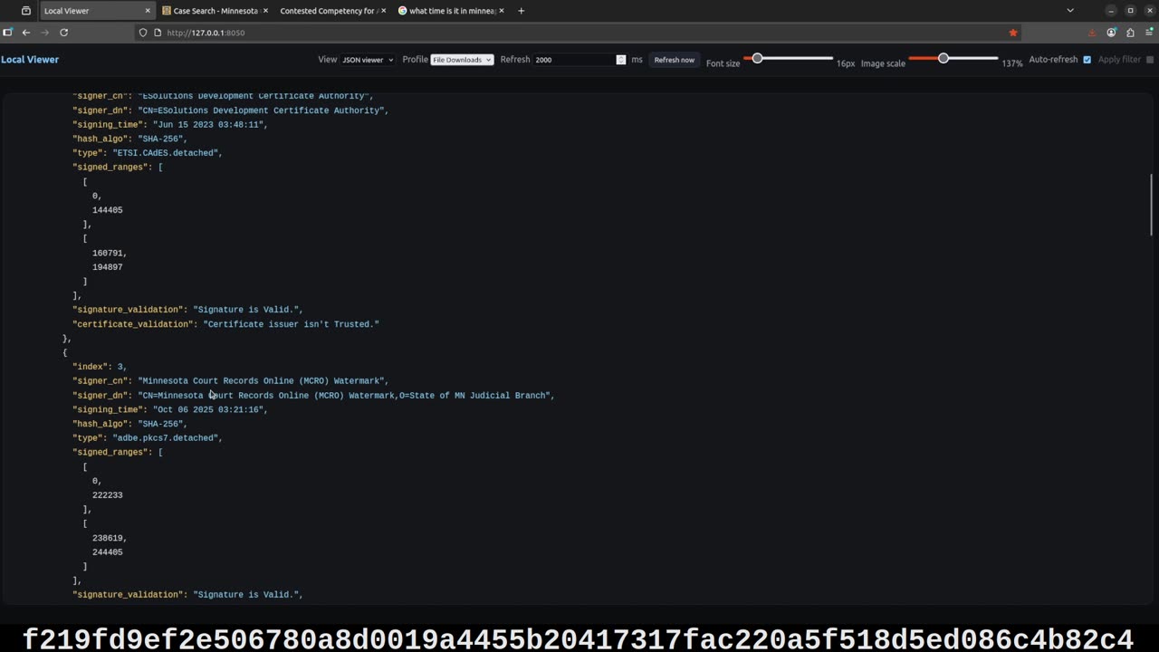This screenshot has height=652, width=1159.
Task: Open the Firefox hamburger menu
Action: pyautogui.click(x=1149, y=33)
